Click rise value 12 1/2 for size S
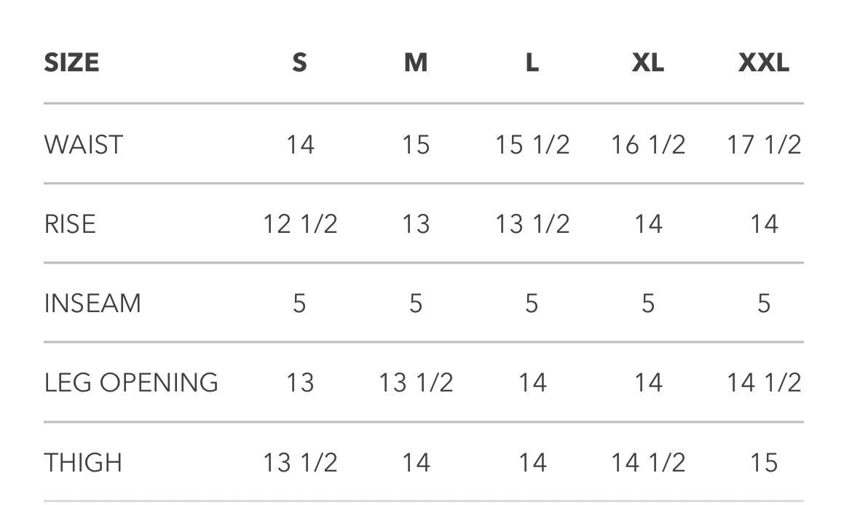The image size is (852, 505). (x=300, y=223)
